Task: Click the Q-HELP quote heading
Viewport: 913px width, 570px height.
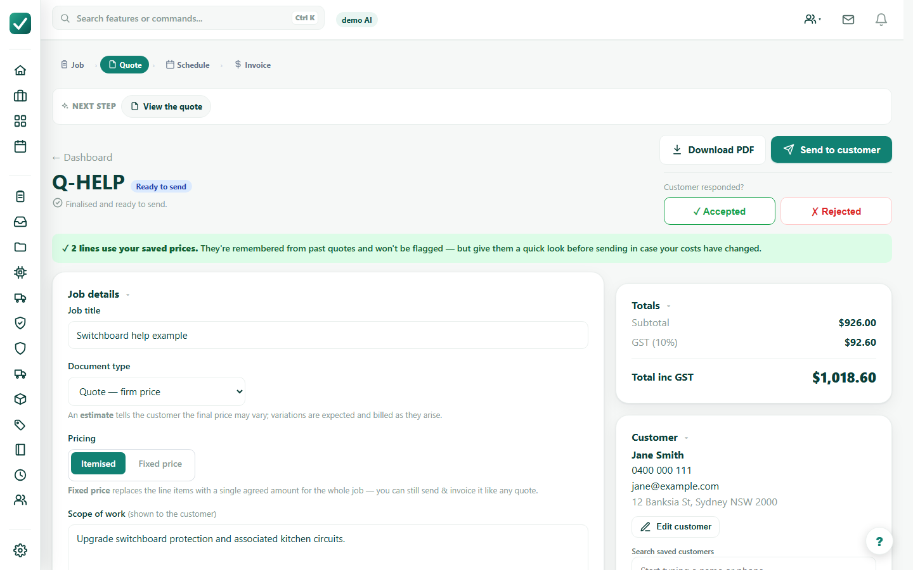Action: click(88, 182)
